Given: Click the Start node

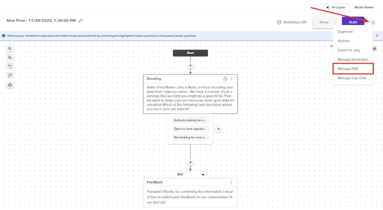Looking at the screenshot, I should click(190, 53).
